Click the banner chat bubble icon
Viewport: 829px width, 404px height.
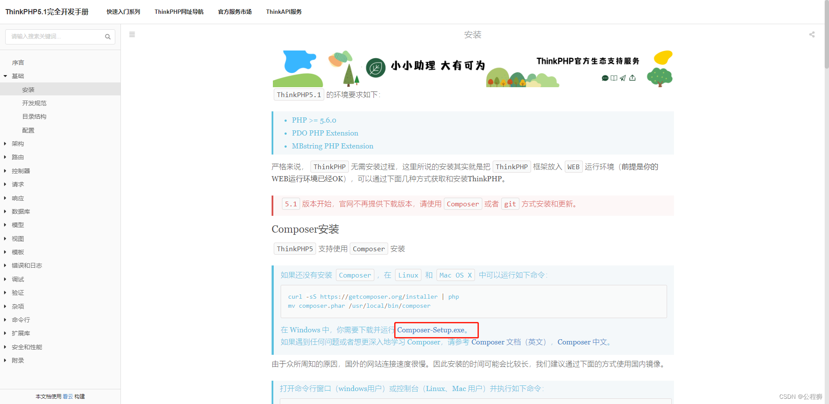click(x=605, y=78)
